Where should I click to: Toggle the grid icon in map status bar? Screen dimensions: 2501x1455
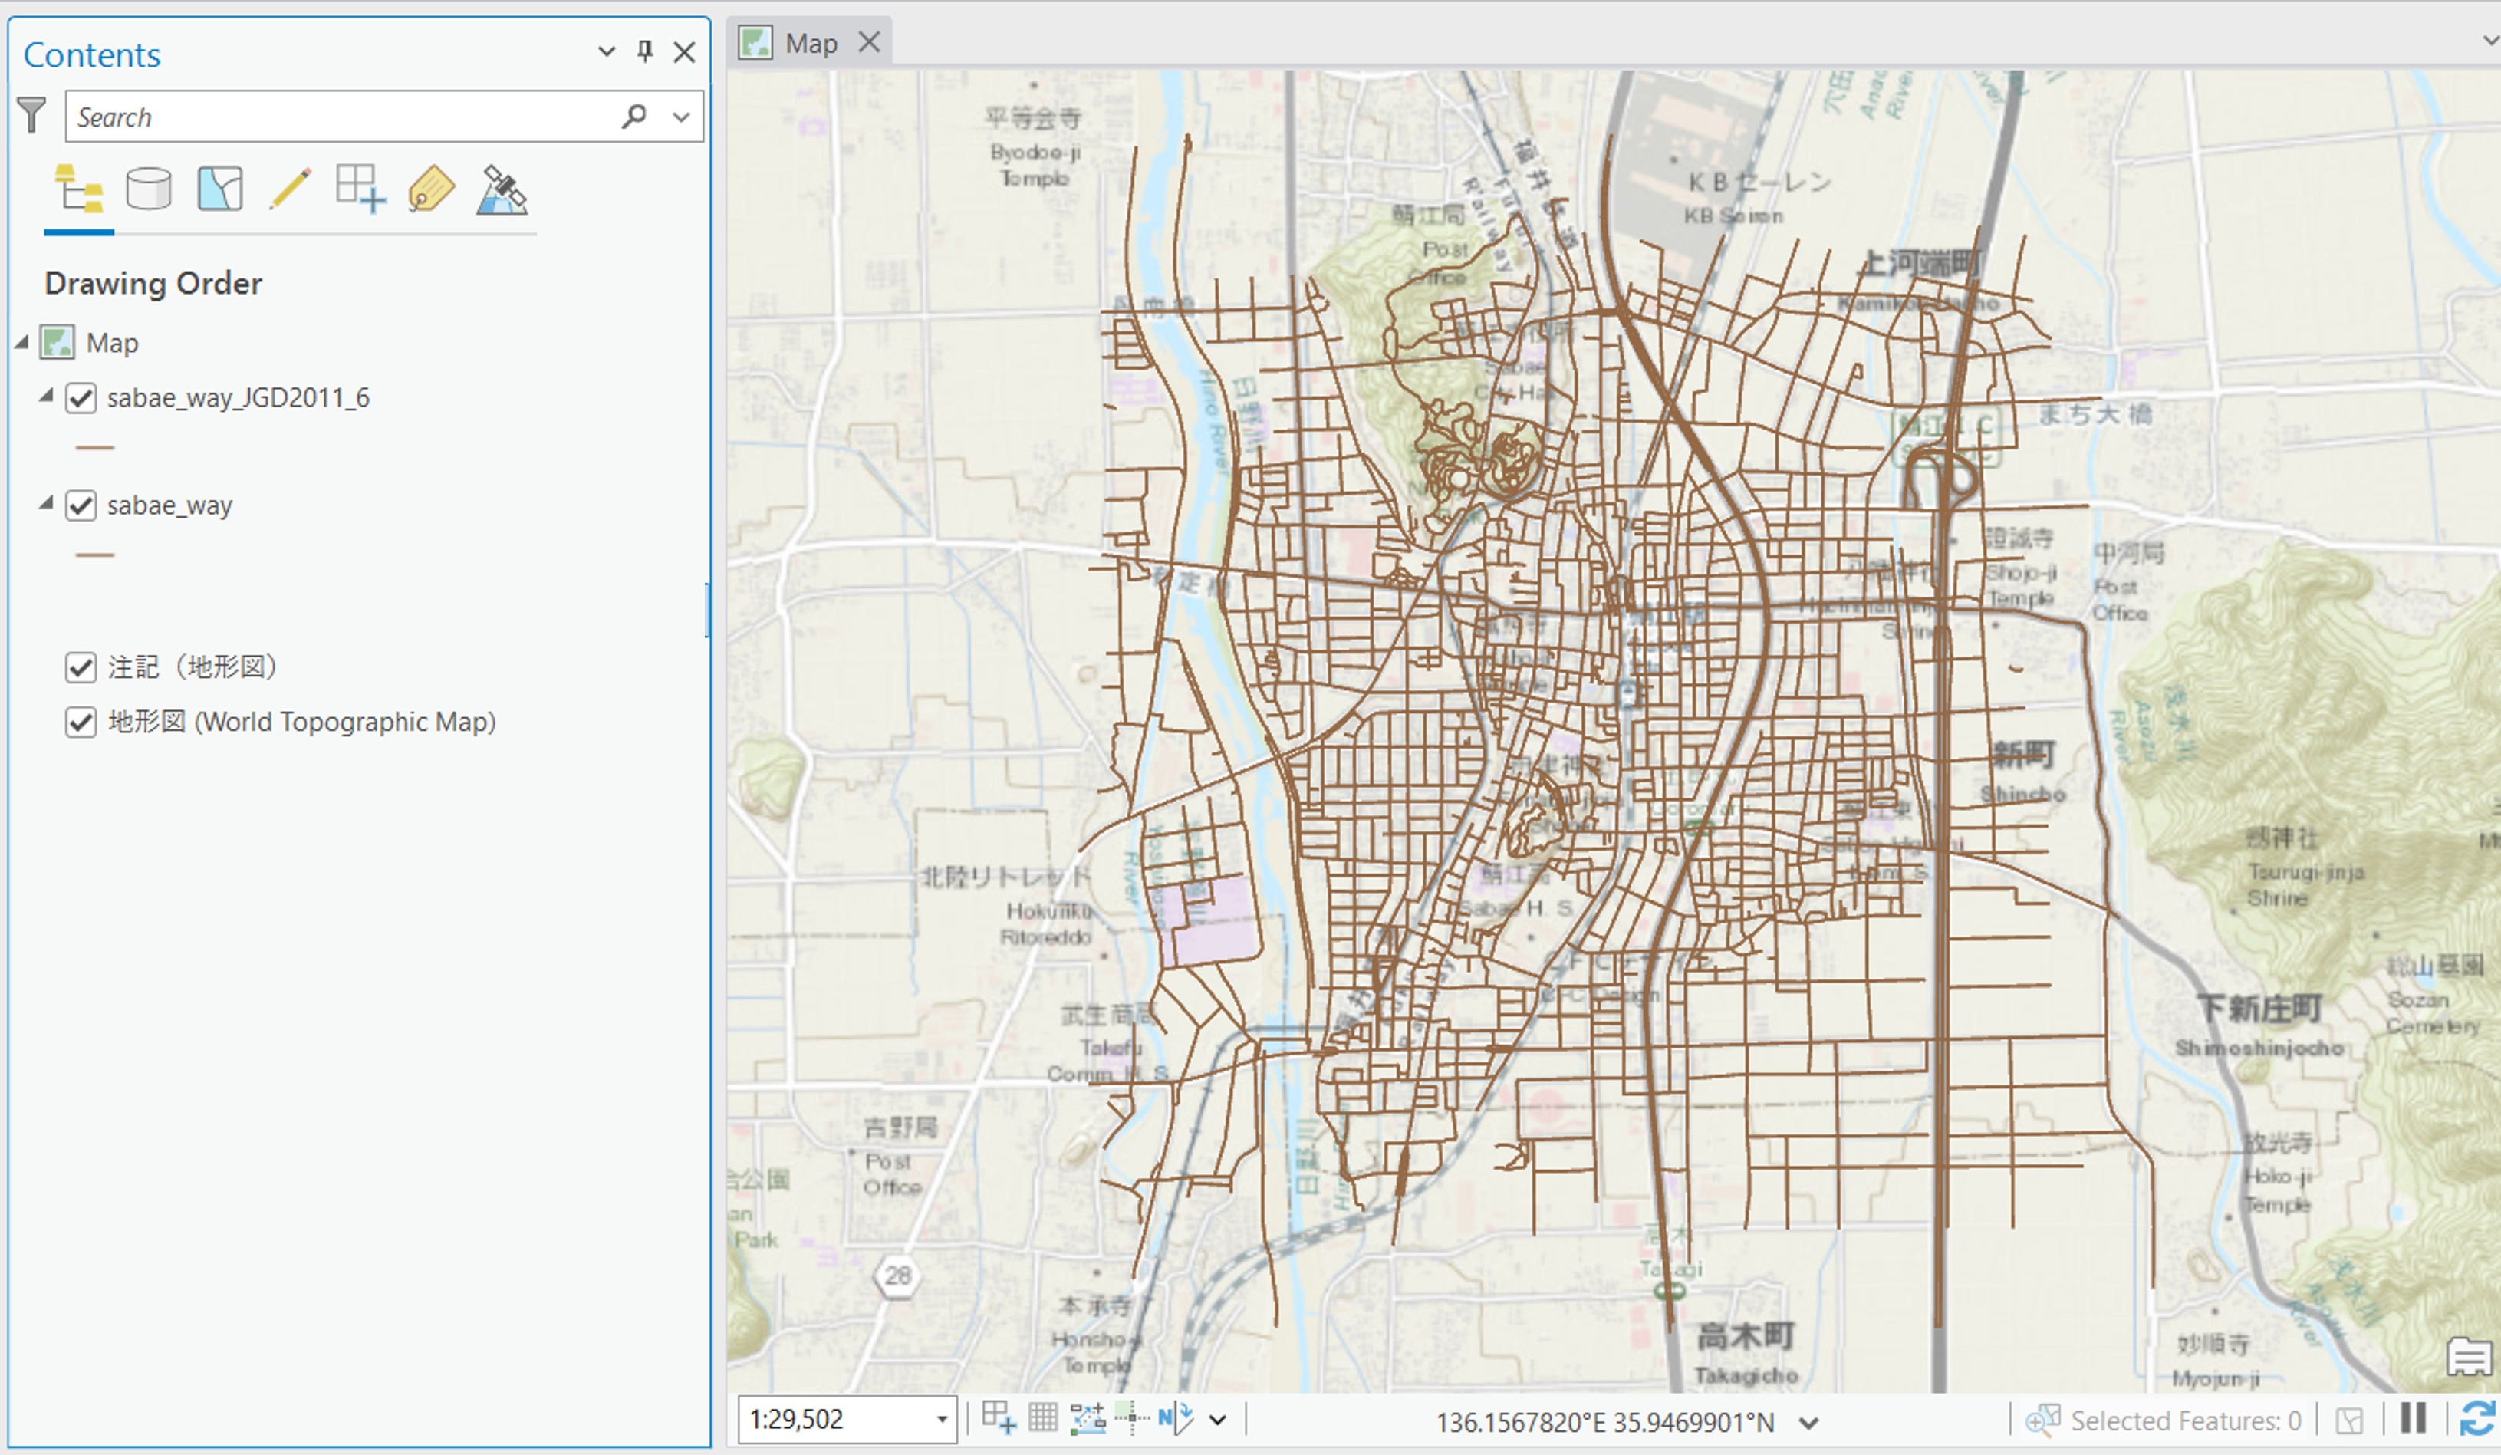1042,1418
